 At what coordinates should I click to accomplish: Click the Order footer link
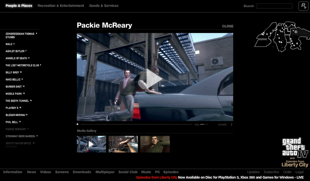[287, 172]
